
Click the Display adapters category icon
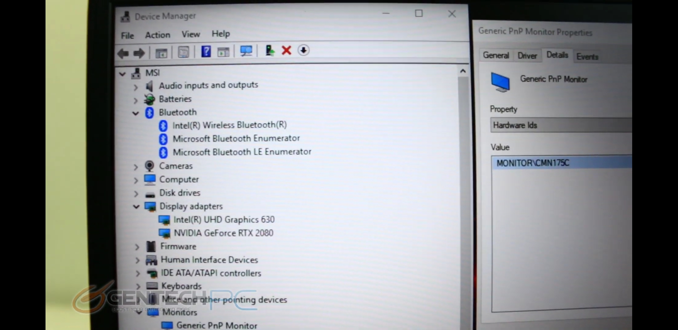tap(150, 207)
